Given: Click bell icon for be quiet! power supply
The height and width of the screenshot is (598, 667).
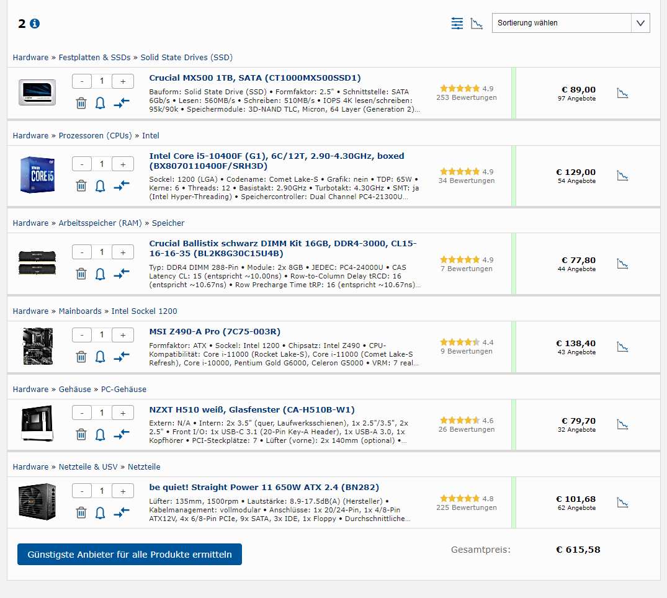Looking at the screenshot, I should coord(100,512).
